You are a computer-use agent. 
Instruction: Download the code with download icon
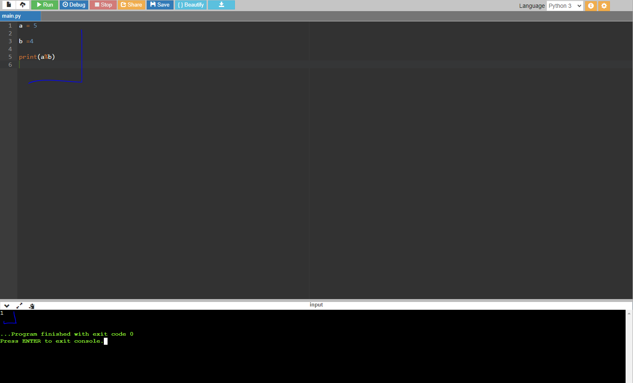221,5
